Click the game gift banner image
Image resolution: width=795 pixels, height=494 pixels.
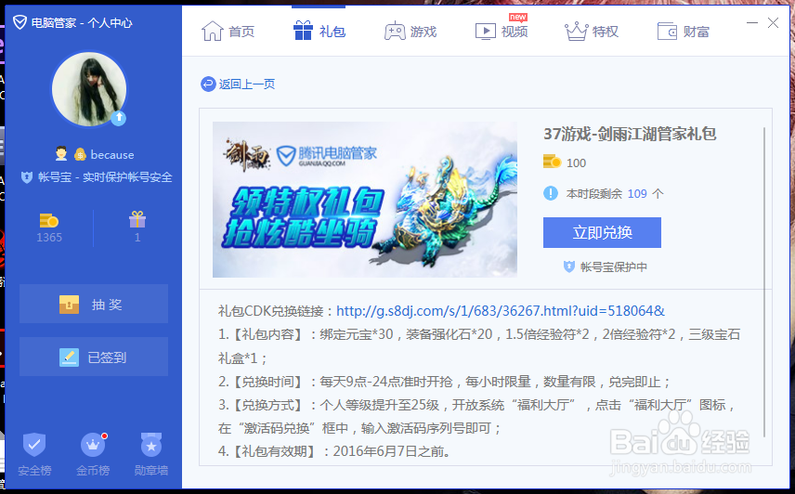[365, 200]
